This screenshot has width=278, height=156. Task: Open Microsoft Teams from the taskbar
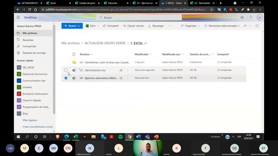[147, 137]
